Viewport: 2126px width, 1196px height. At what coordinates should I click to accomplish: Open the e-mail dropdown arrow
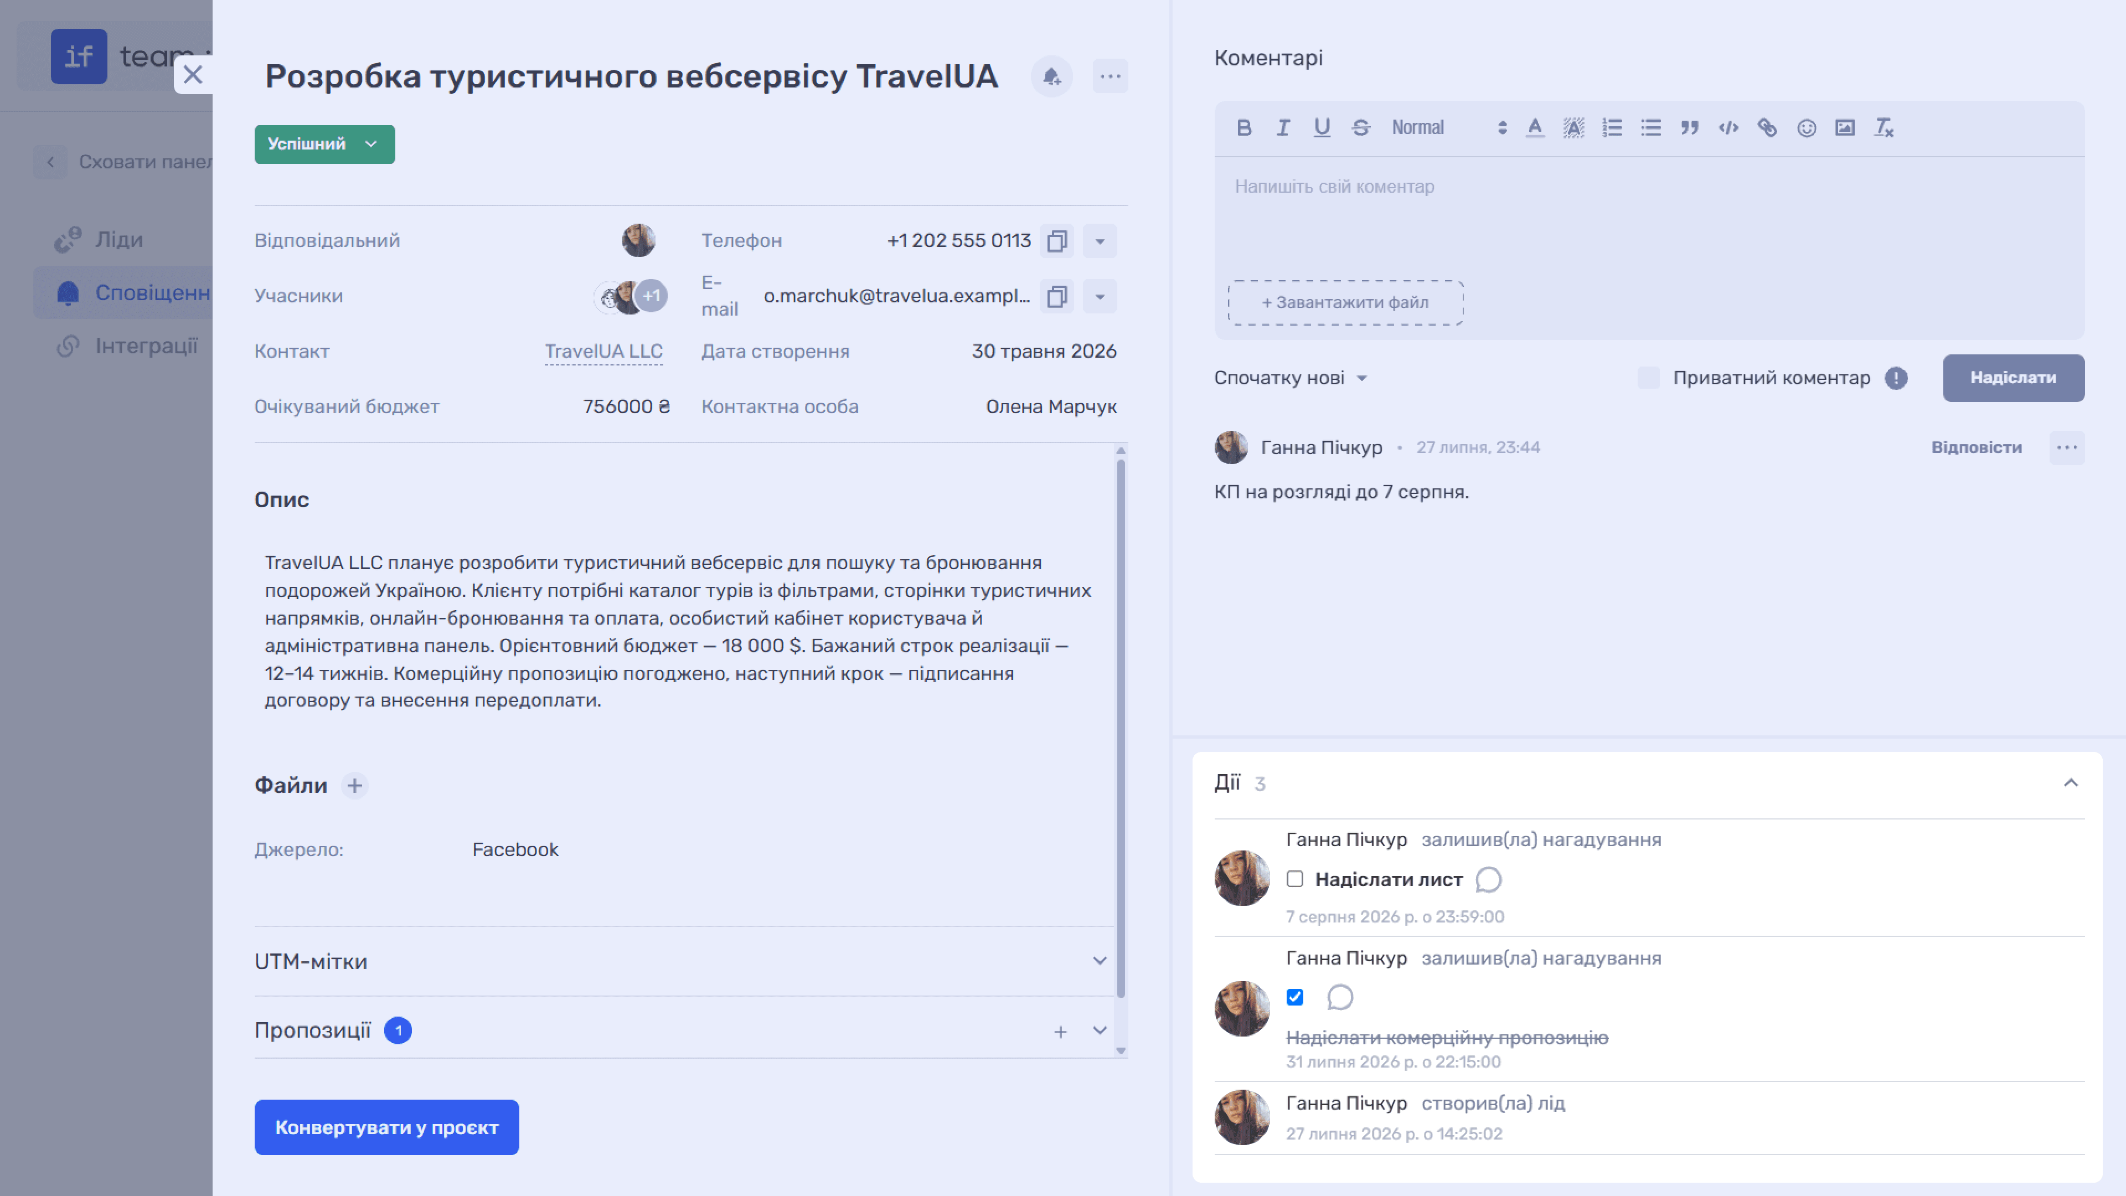pos(1100,296)
